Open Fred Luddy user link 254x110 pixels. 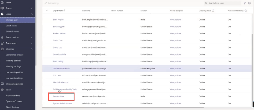58,61
